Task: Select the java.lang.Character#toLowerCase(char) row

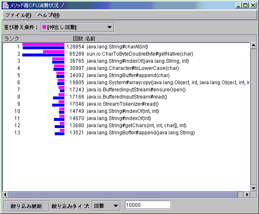Action: 126,68
